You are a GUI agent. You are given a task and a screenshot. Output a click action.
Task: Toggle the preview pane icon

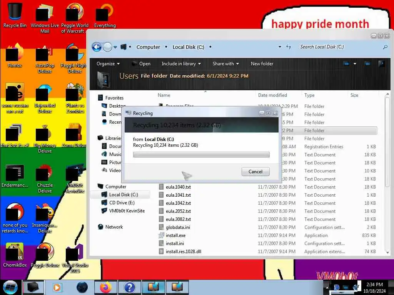click(367, 64)
